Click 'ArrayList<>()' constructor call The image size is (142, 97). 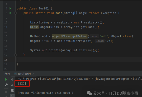[92, 22]
